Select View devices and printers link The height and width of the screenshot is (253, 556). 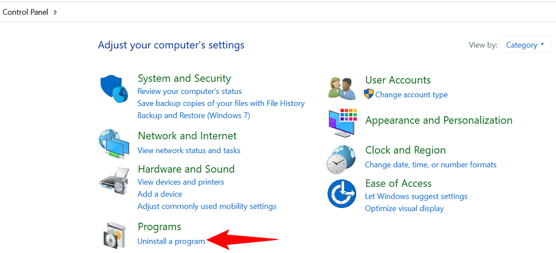181,182
